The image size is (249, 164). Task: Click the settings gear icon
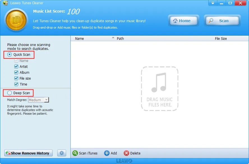[x=62, y=153]
